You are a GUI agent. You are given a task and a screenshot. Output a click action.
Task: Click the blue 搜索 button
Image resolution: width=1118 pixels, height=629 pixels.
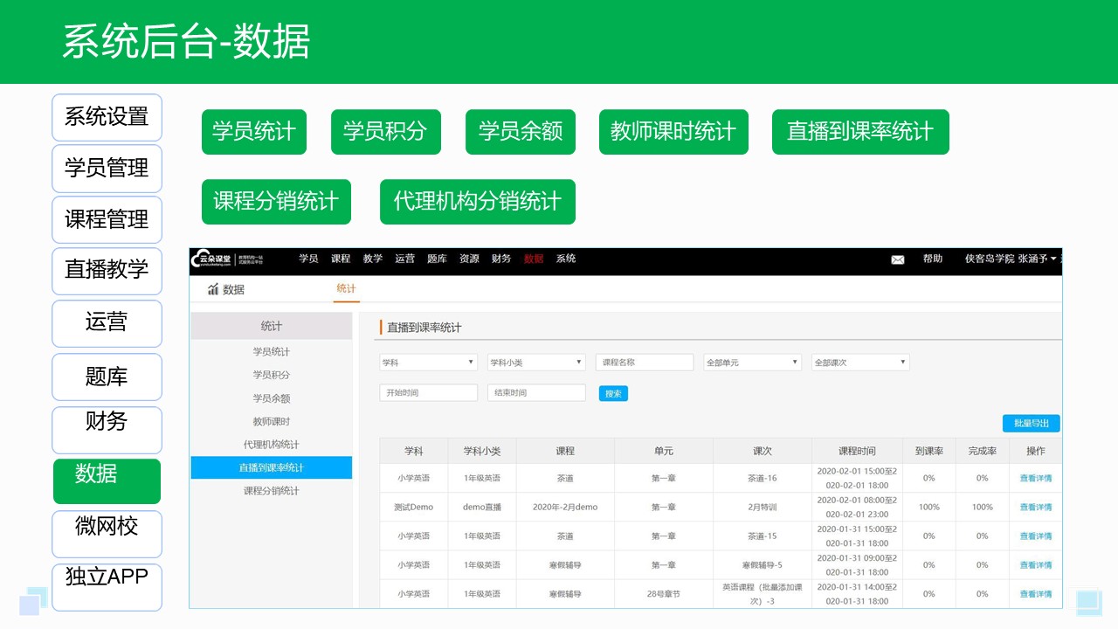click(613, 392)
